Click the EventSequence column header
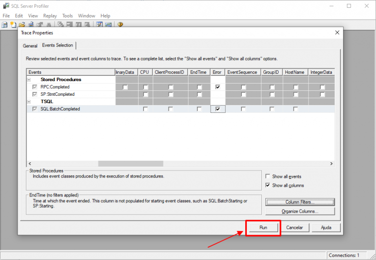 243,72
